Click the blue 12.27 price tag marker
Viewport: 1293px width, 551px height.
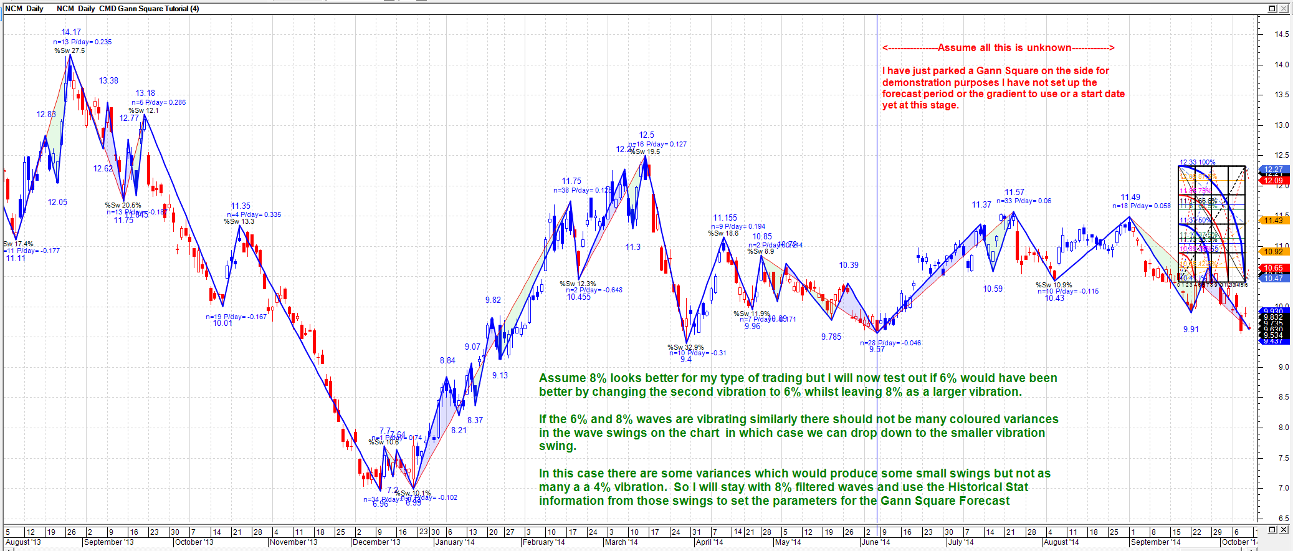click(1273, 170)
